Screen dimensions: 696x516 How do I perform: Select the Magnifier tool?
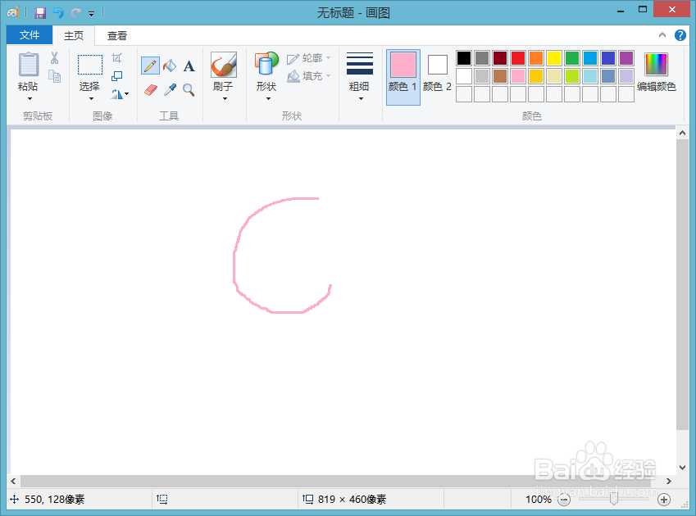coord(187,89)
